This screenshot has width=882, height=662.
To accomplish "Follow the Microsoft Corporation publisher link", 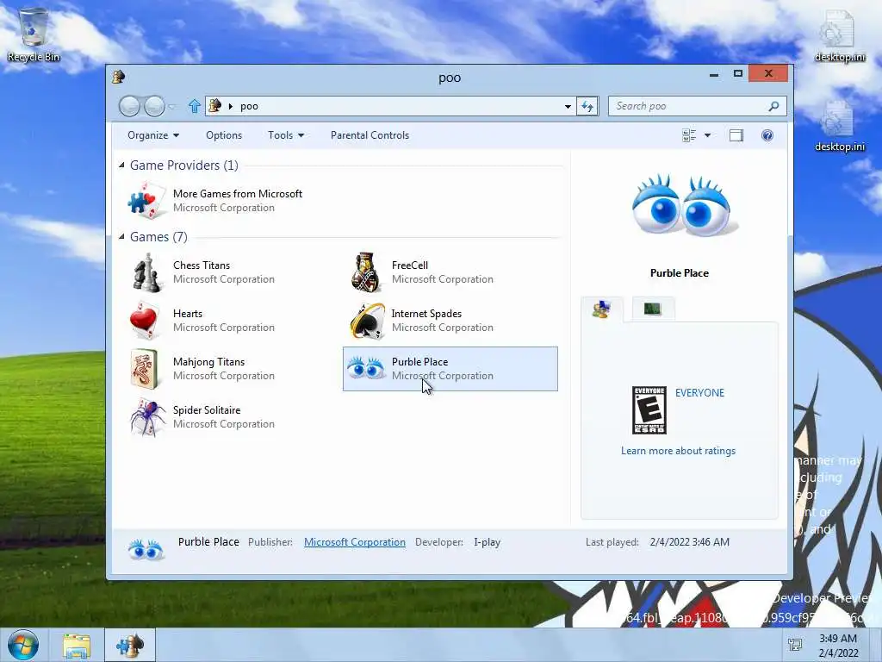I will 354,542.
